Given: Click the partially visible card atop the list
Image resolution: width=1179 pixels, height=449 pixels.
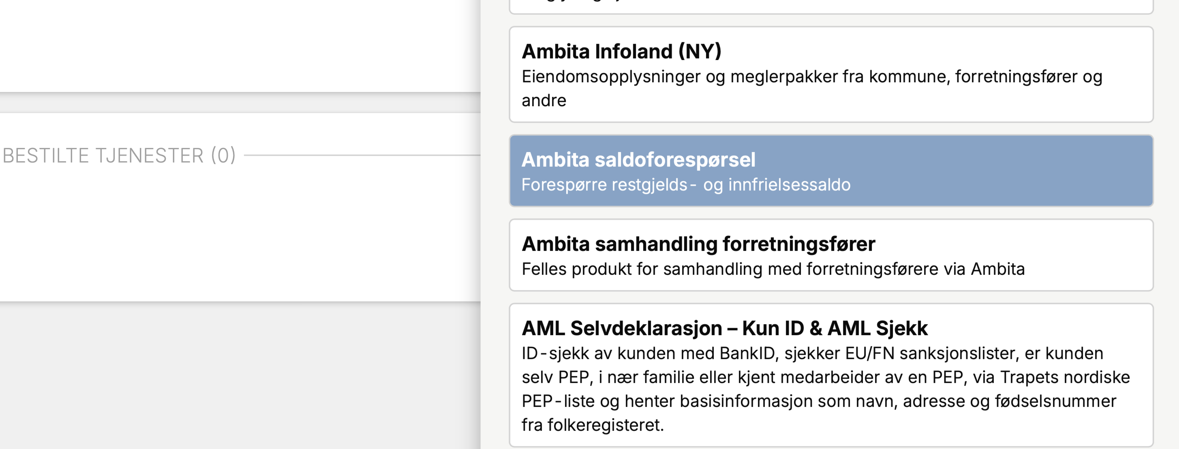Looking at the screenshot, I should point(831,6).
